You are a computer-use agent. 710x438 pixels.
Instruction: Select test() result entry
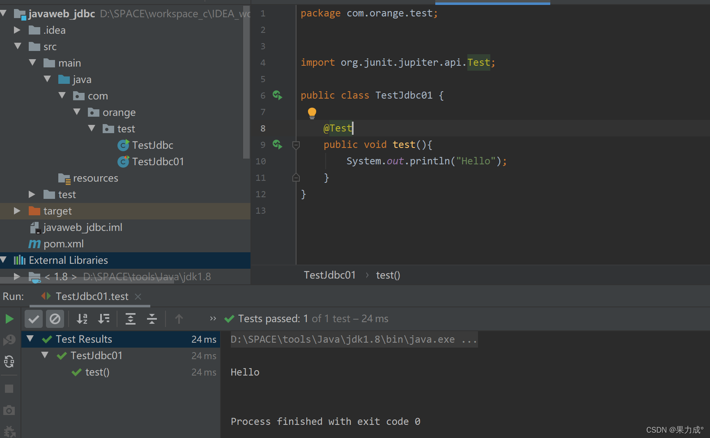[97, 372]
